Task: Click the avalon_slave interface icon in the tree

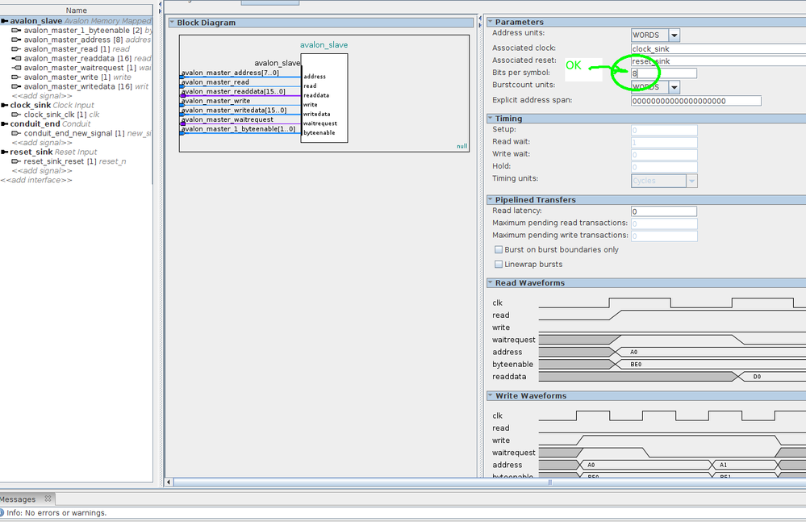Action: 4,21
